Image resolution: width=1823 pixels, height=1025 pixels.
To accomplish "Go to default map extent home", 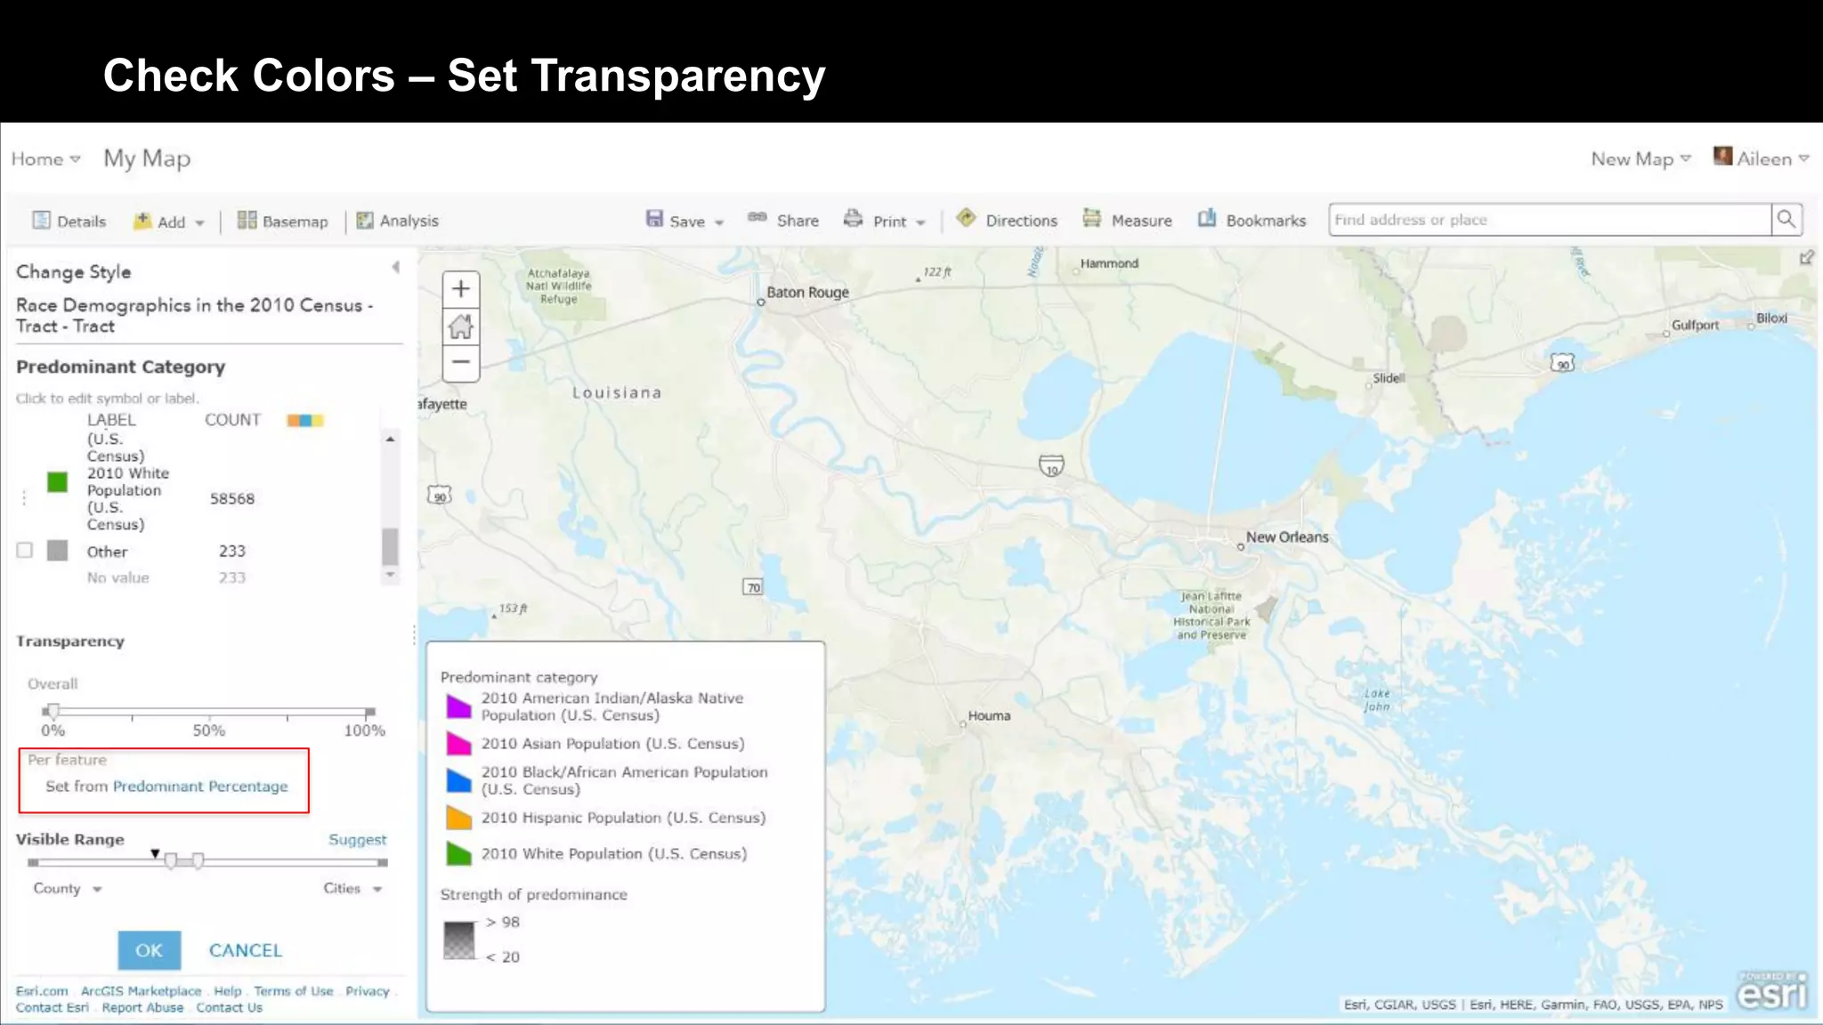I will point(461,327).
